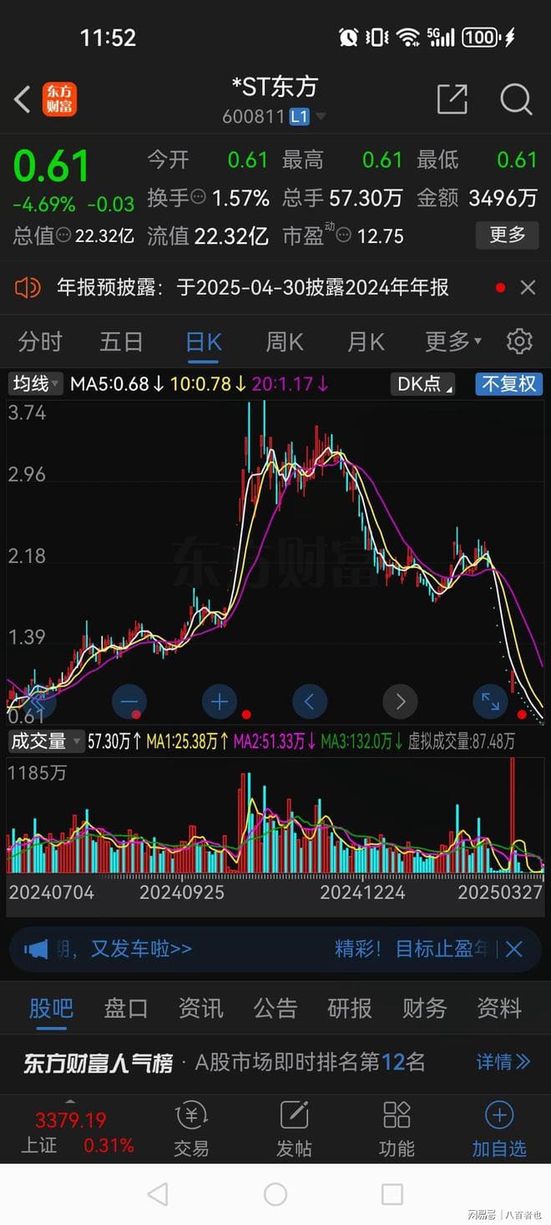
Task: Tap Android back navigation button
Action: 158,1194
